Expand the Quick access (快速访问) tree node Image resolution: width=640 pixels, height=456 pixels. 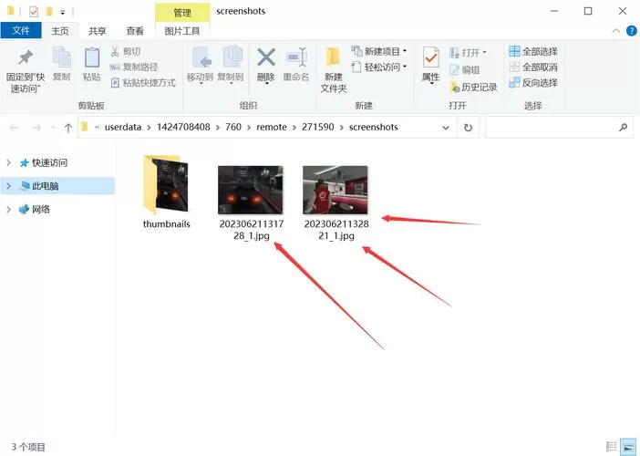tap(8, 162)
